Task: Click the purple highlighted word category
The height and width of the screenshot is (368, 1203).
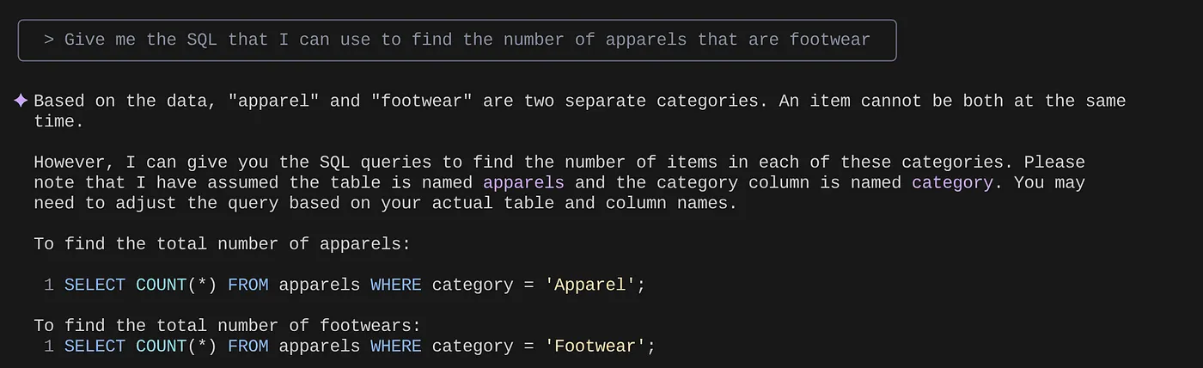Action: coord(952,182)
